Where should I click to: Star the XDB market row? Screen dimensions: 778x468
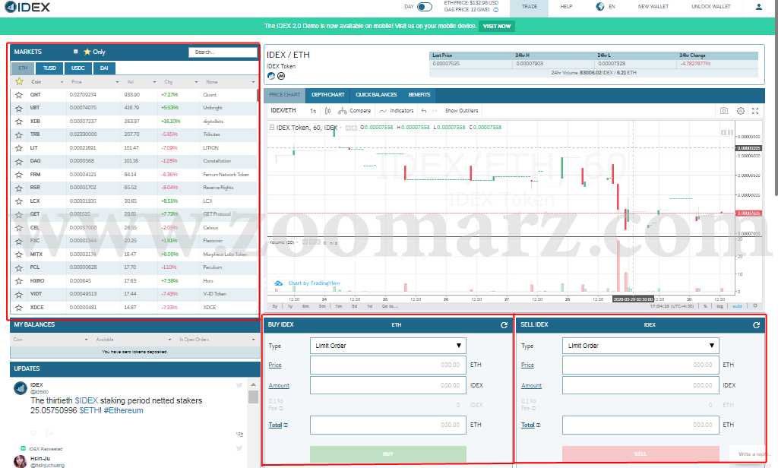point(19,122)
